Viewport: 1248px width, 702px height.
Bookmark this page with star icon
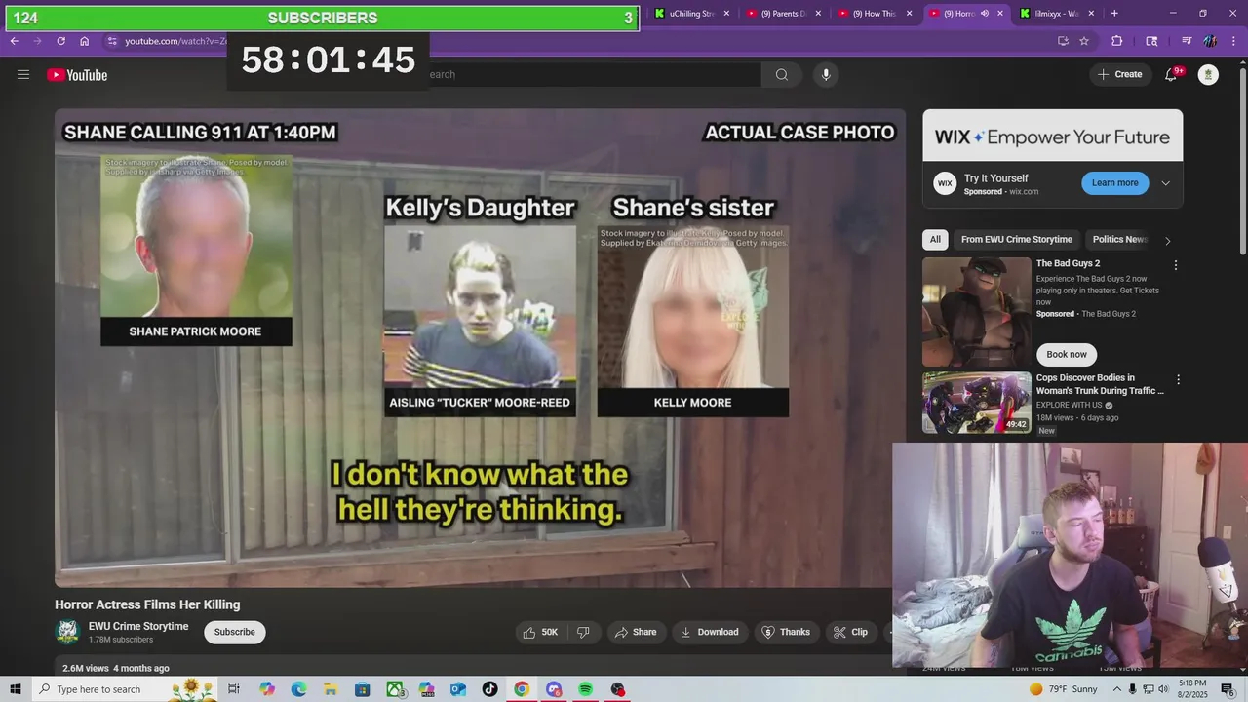(1084, 41)
